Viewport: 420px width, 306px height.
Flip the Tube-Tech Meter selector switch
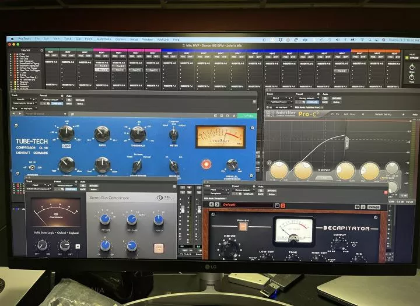pos(174,134)
